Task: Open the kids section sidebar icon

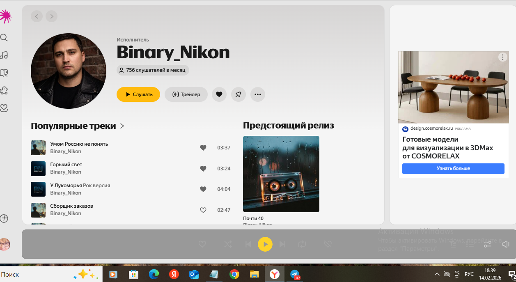Action: pyautogui.click(x=4, y=91)
